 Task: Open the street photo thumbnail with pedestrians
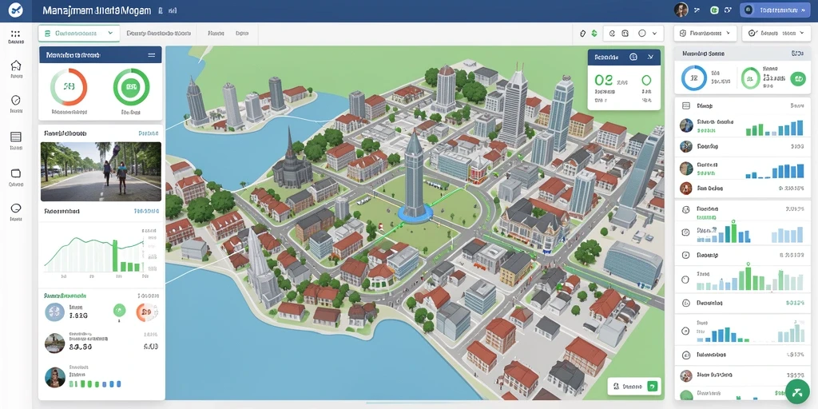coord(101,172)
